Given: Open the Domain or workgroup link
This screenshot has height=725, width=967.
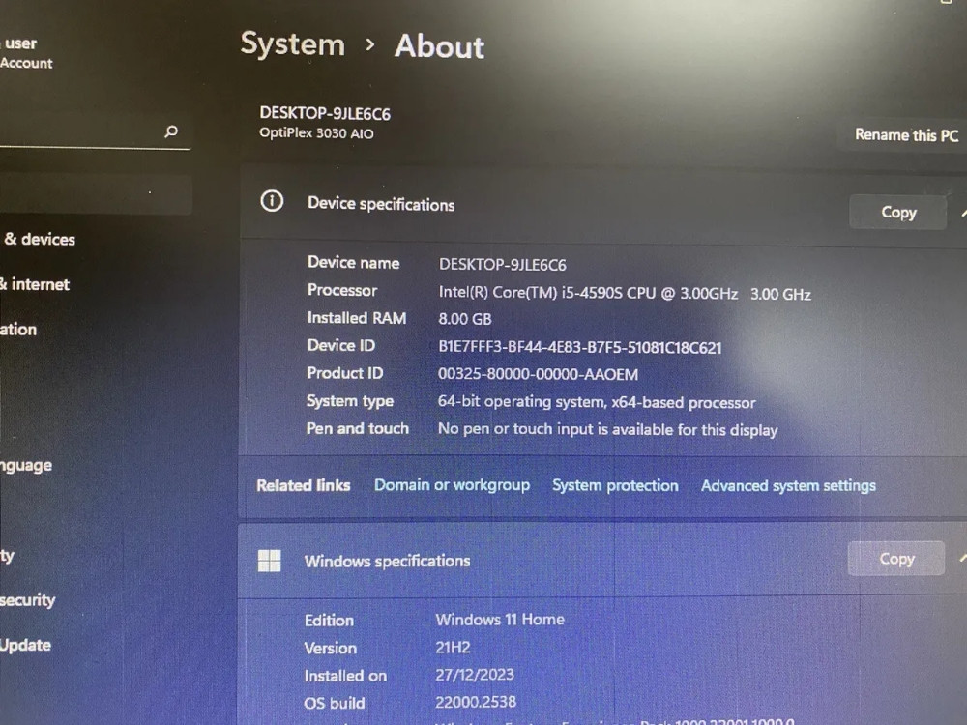Looking at the screenshot, I should tap(452, 485).
